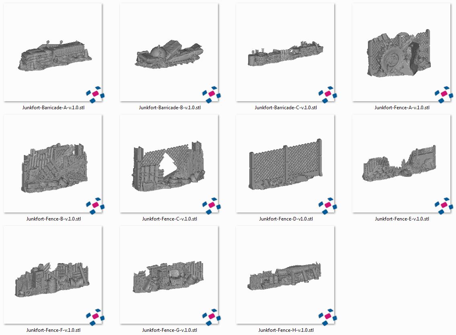Select the badge icon on Fence-G thumbnail
456x335 pixels.
[x=211, y=317]
